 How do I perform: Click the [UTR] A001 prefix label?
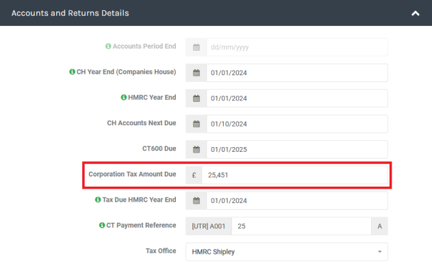click(209, 226)
